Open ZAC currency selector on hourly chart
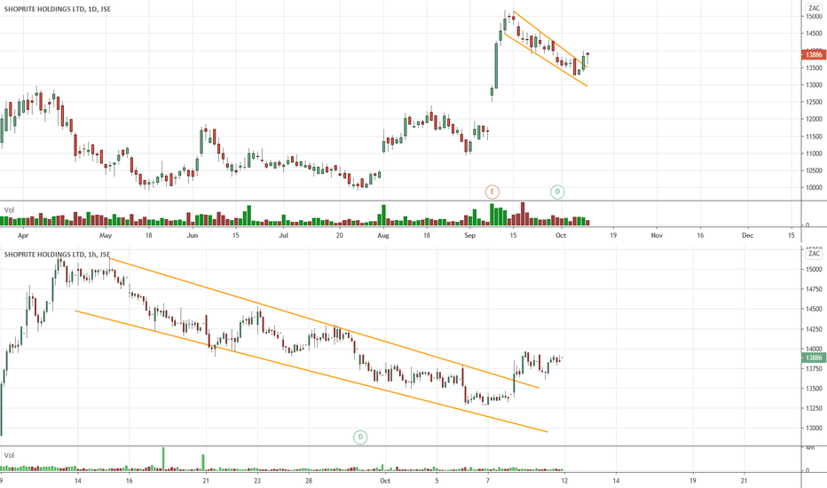827x488 pixels. tap(815, 254)
